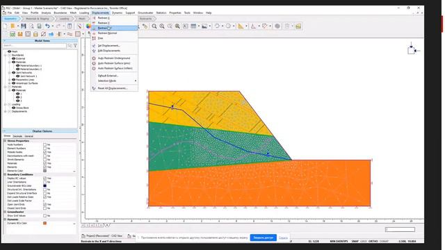Toggle visibility eye for Joint Network 1
The width and height of the screenshot is (445, 250).
click(18, 76)
